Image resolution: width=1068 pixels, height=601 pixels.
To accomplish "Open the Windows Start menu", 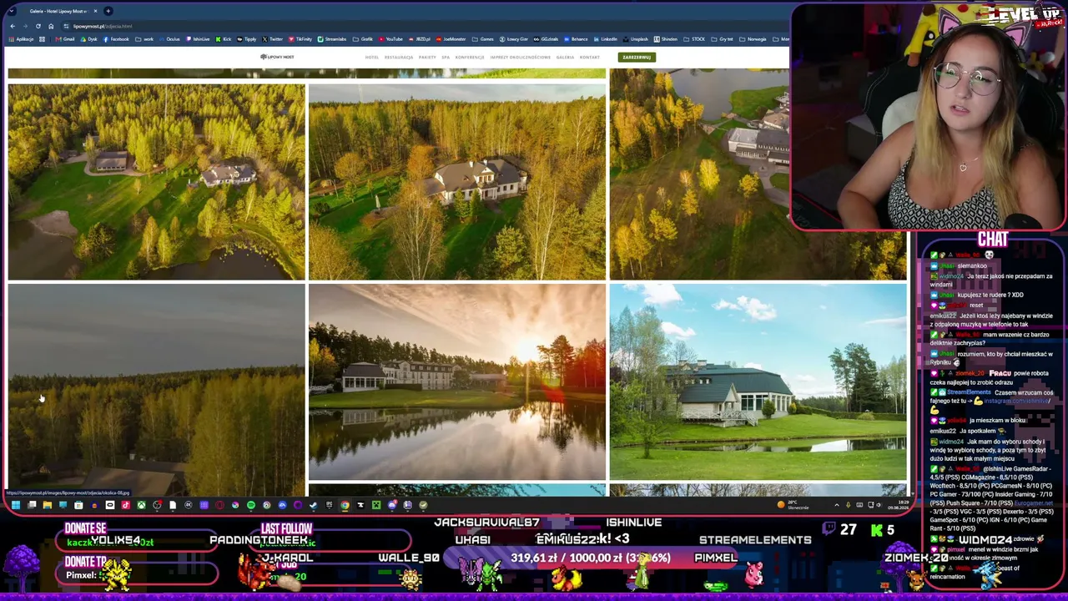I will click(x=15, y=505).
